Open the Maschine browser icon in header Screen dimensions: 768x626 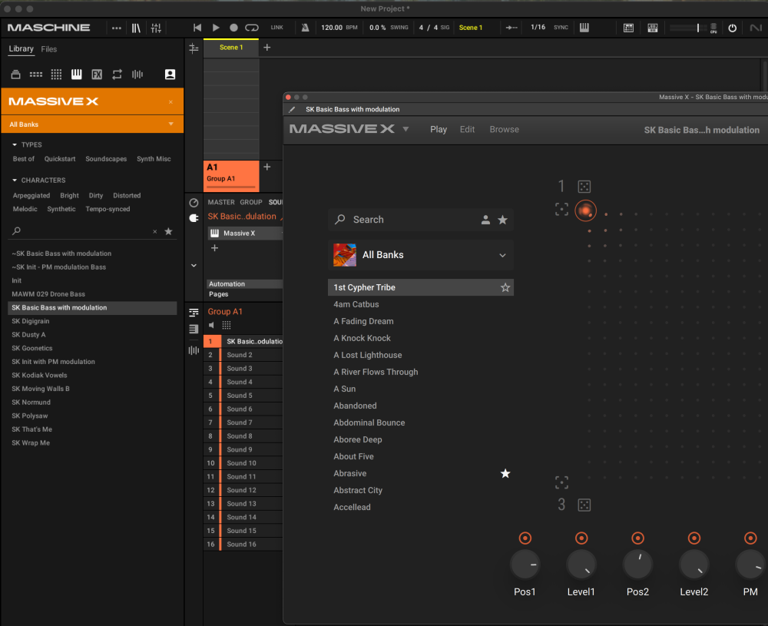point(136,28)
